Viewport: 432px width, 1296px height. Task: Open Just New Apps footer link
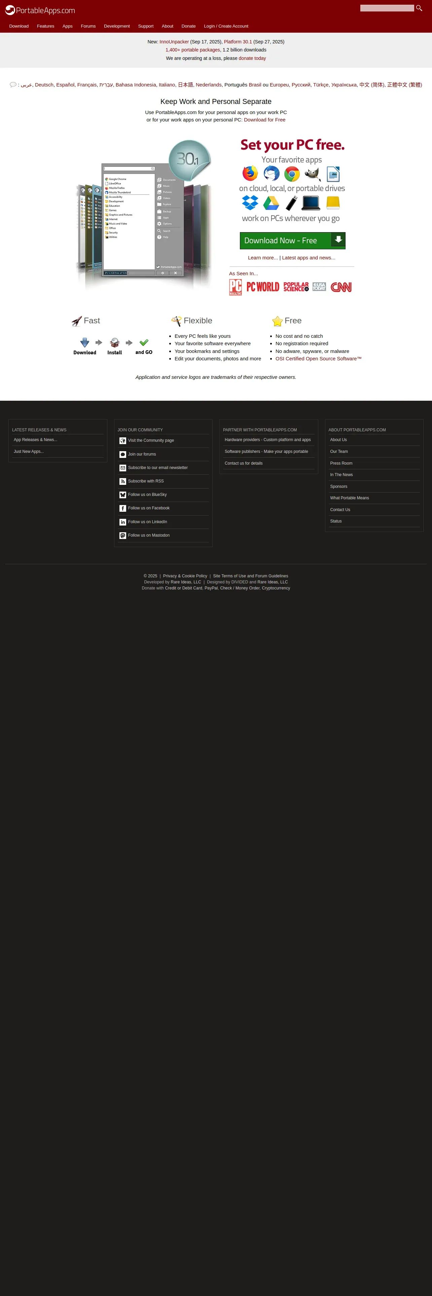[29, 452]
